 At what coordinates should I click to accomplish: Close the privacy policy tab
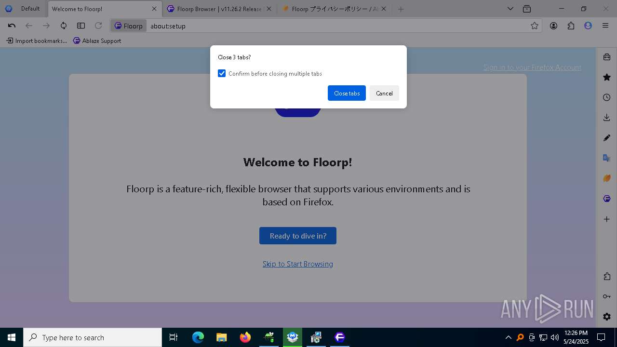[x=384, y=9]
